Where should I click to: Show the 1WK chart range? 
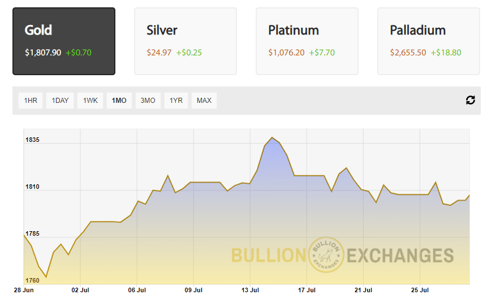(90, 101)
